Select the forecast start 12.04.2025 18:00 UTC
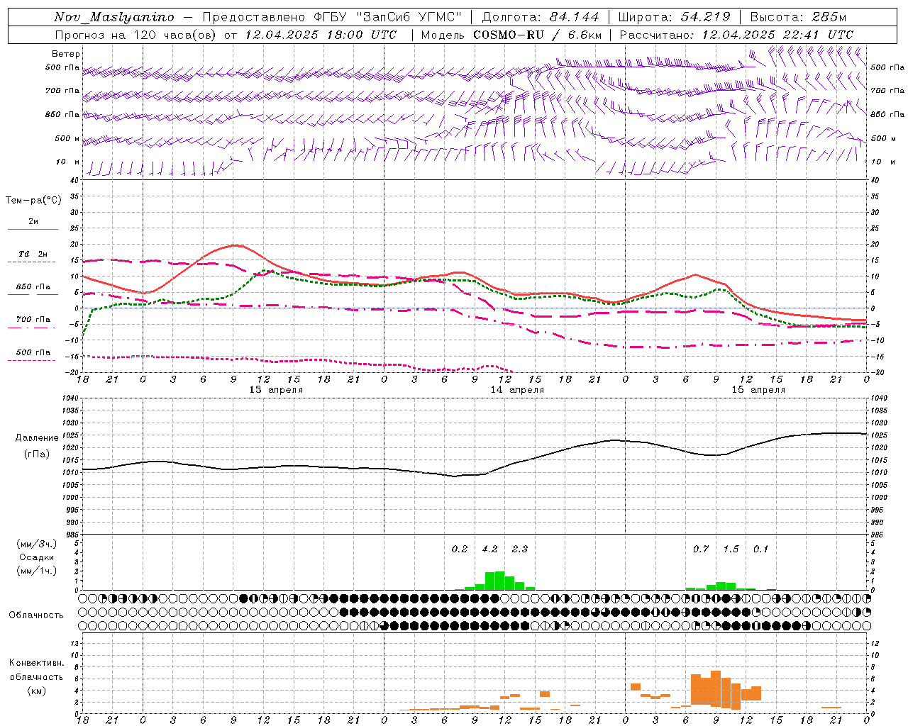This screenshot has width=908, height=726. (x=321, y=35)
